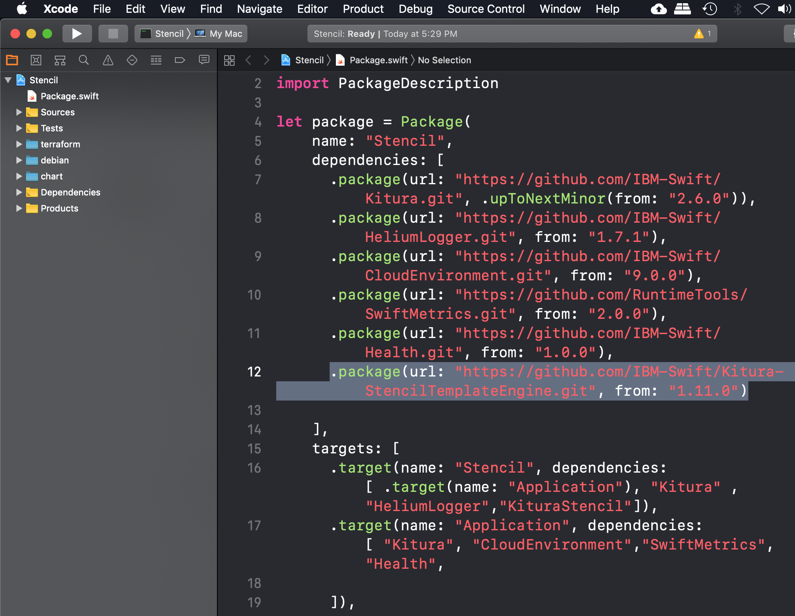Click Stencil in the editor jump bar
Screen dimensions: 795x616
(303, 60)
